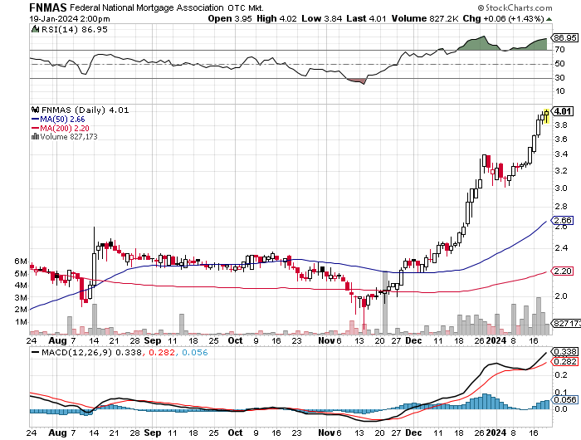Click the Sep label on price chart date axis
Screen dimensions: 581x440
(152, 340)
